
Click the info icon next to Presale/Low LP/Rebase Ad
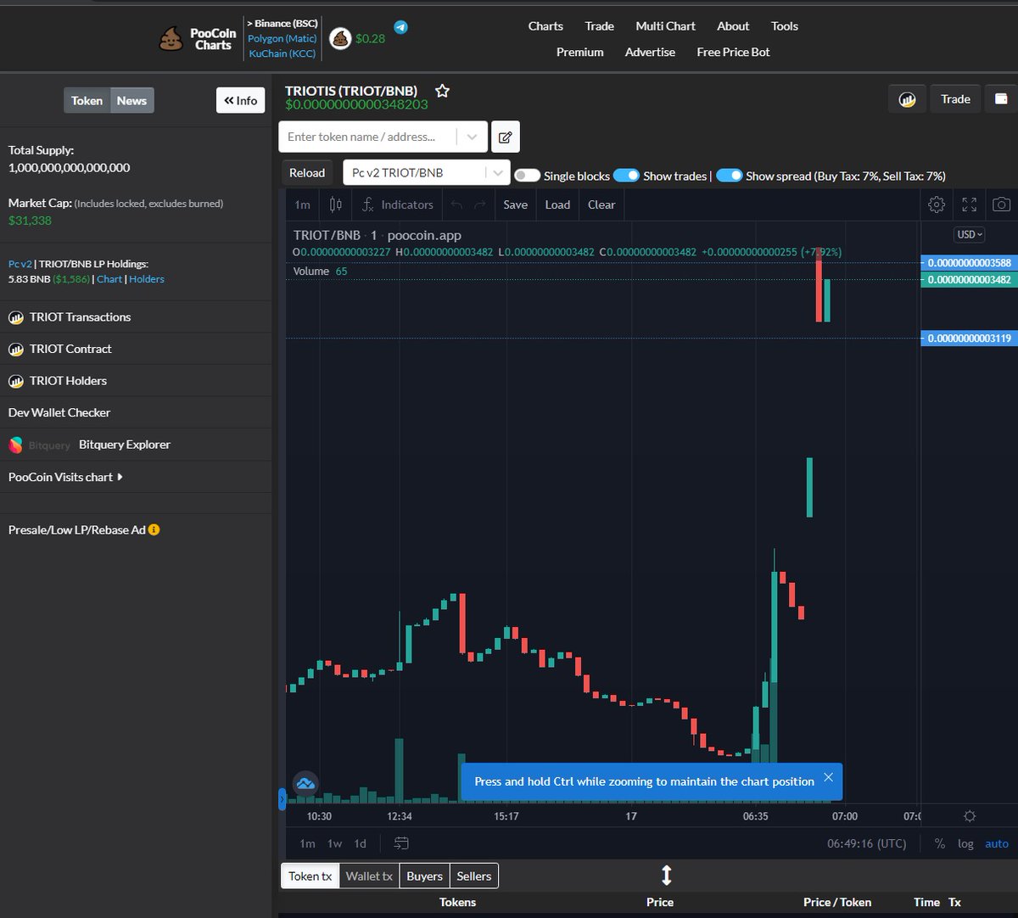tap(154, 529)
